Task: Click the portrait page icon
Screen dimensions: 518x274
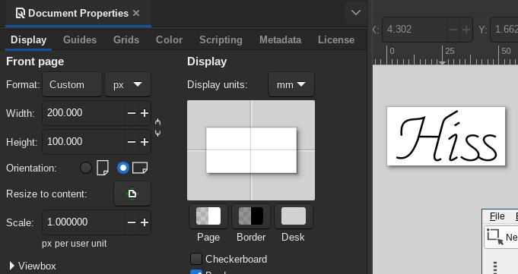Action: click(x=103, y=168)
